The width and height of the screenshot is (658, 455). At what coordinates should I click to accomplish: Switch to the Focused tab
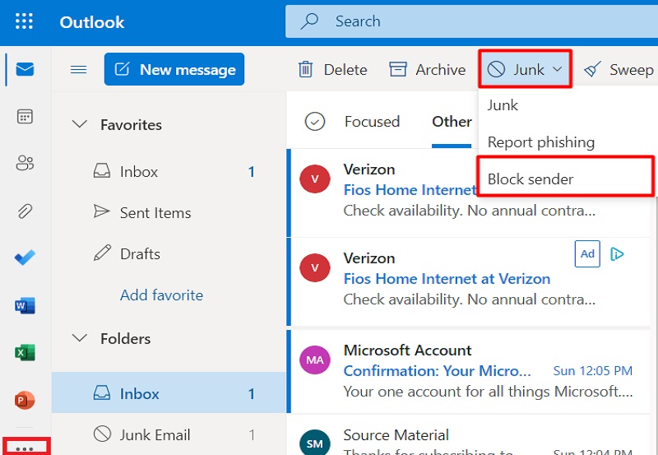click(372, 122)
